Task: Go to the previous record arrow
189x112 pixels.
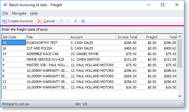Action: coord(68,21)
